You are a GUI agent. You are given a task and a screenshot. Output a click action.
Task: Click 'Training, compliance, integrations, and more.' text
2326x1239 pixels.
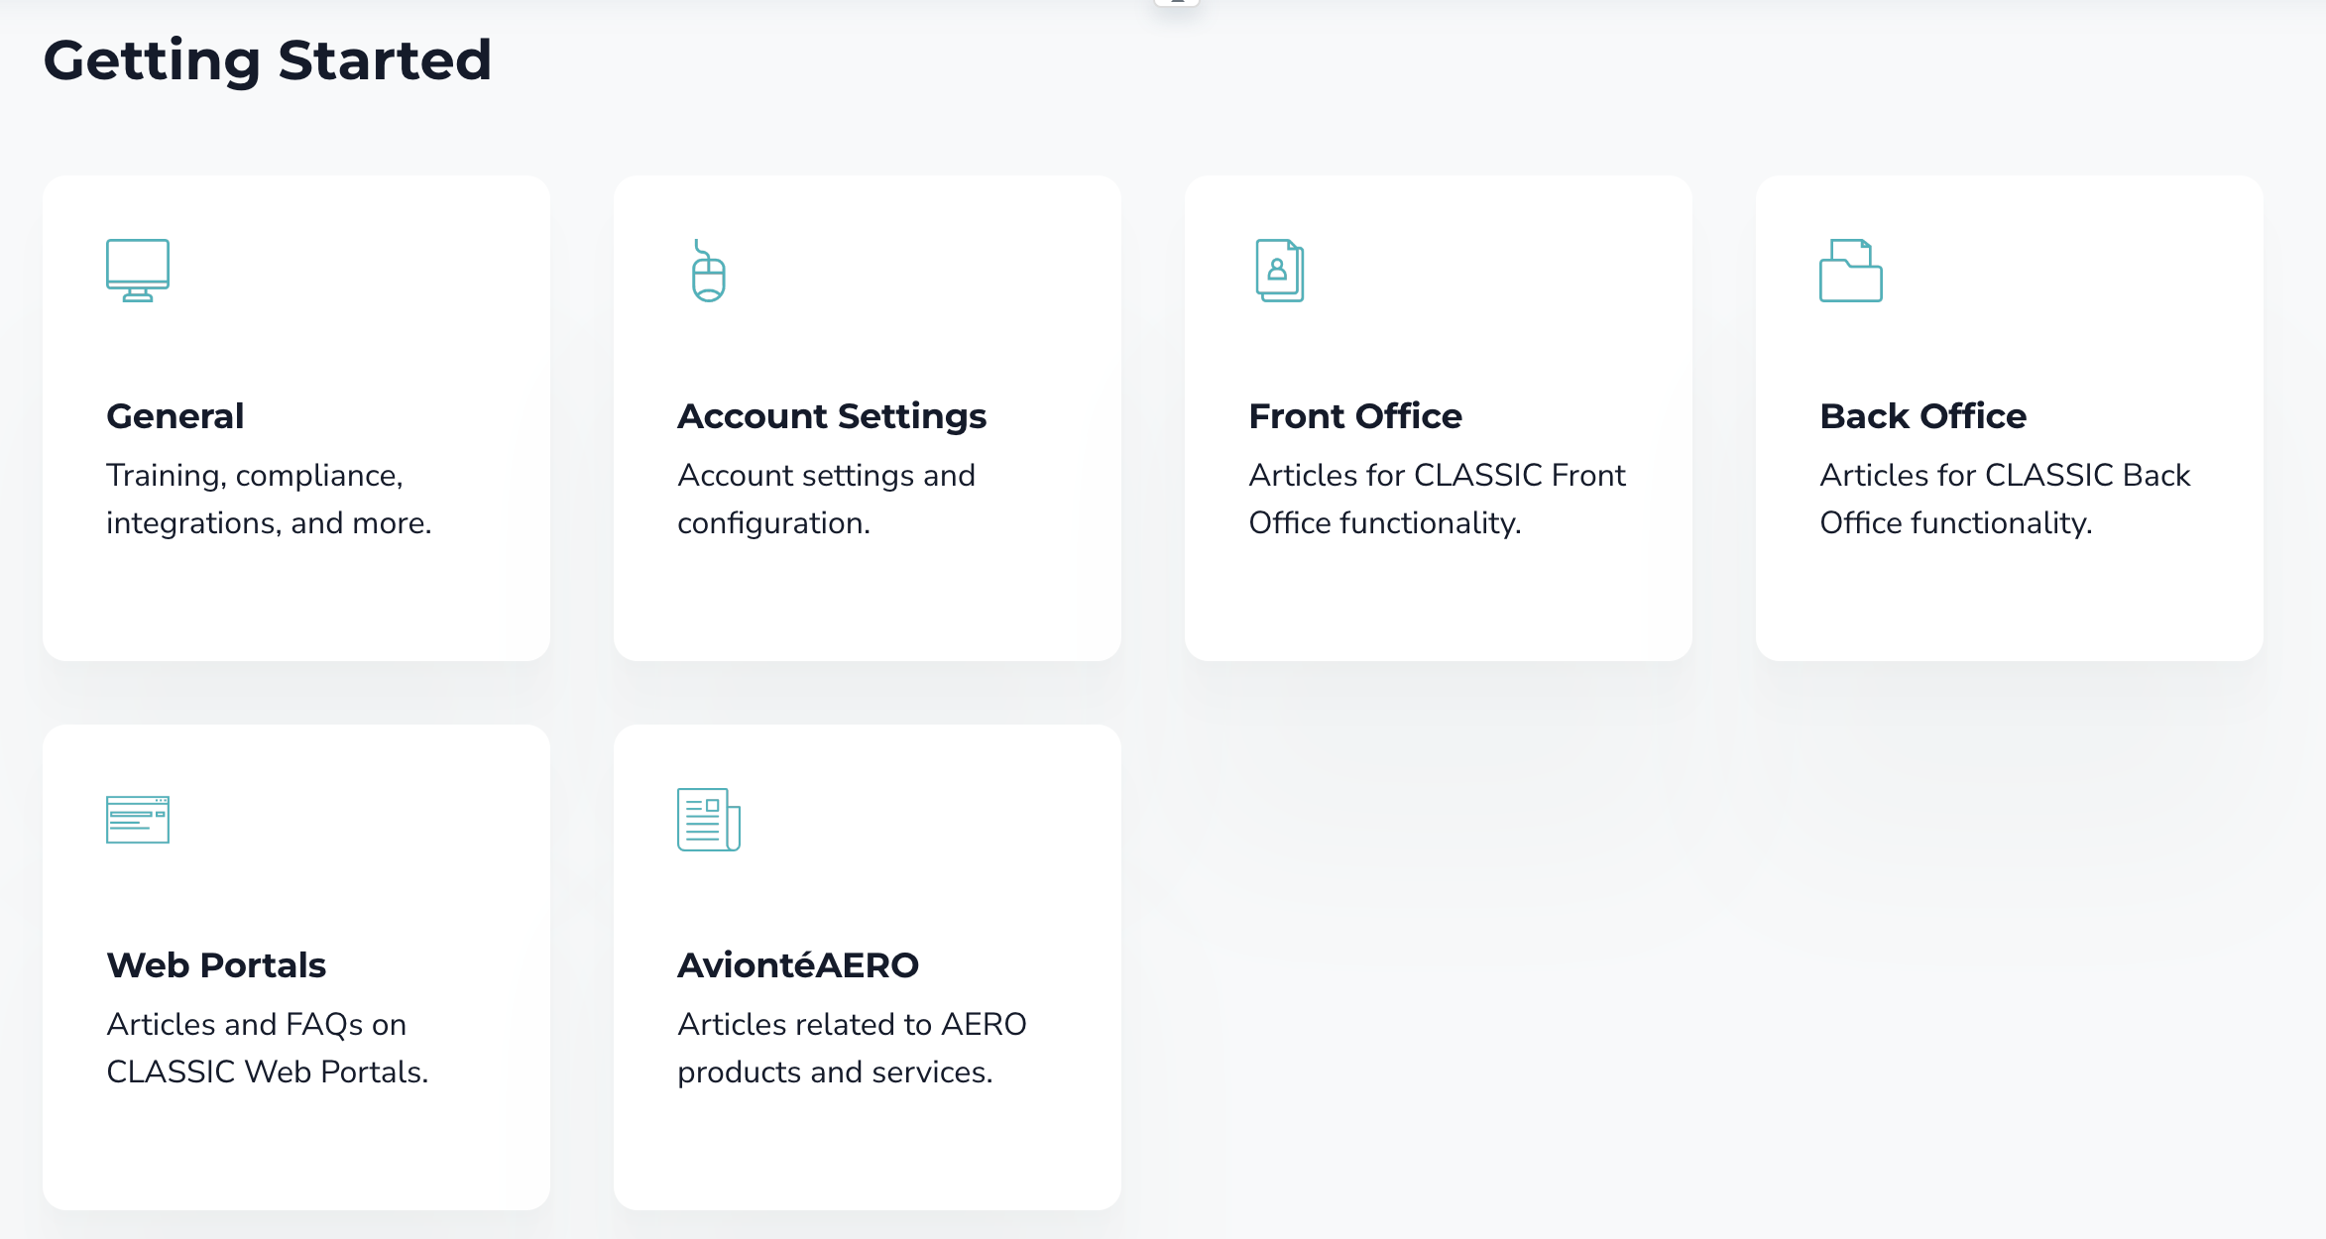tap(269, 499)
